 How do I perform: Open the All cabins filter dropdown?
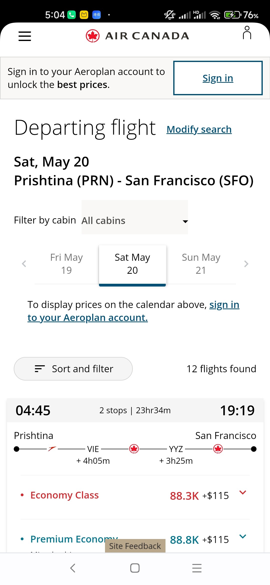pos(134,221)
